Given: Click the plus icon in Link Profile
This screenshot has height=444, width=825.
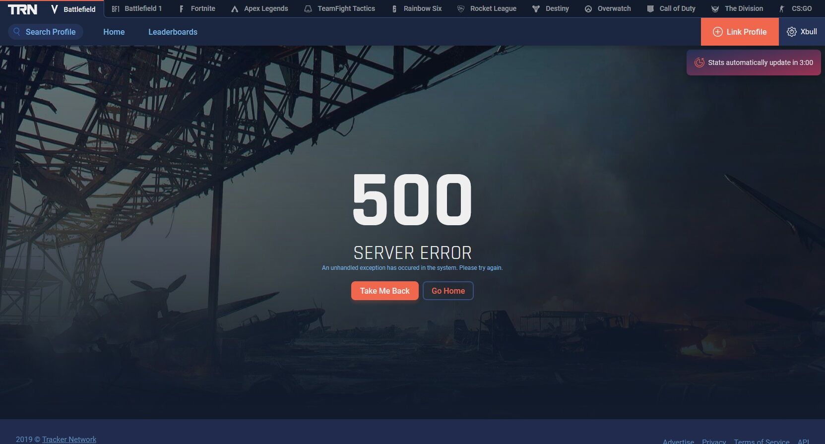Looking at the screenshot, I should pos(718,32).
